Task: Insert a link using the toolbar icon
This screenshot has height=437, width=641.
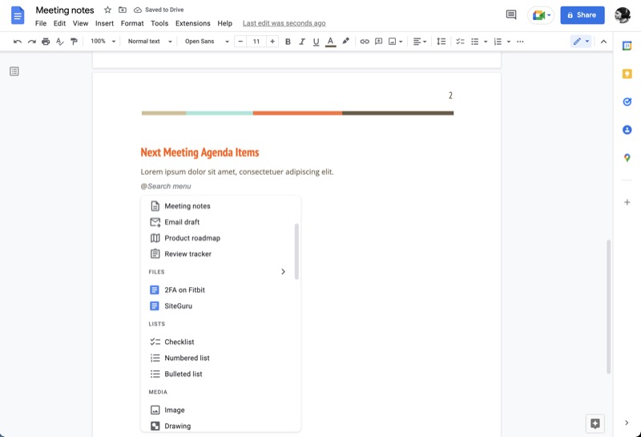Action: point(365,42)
